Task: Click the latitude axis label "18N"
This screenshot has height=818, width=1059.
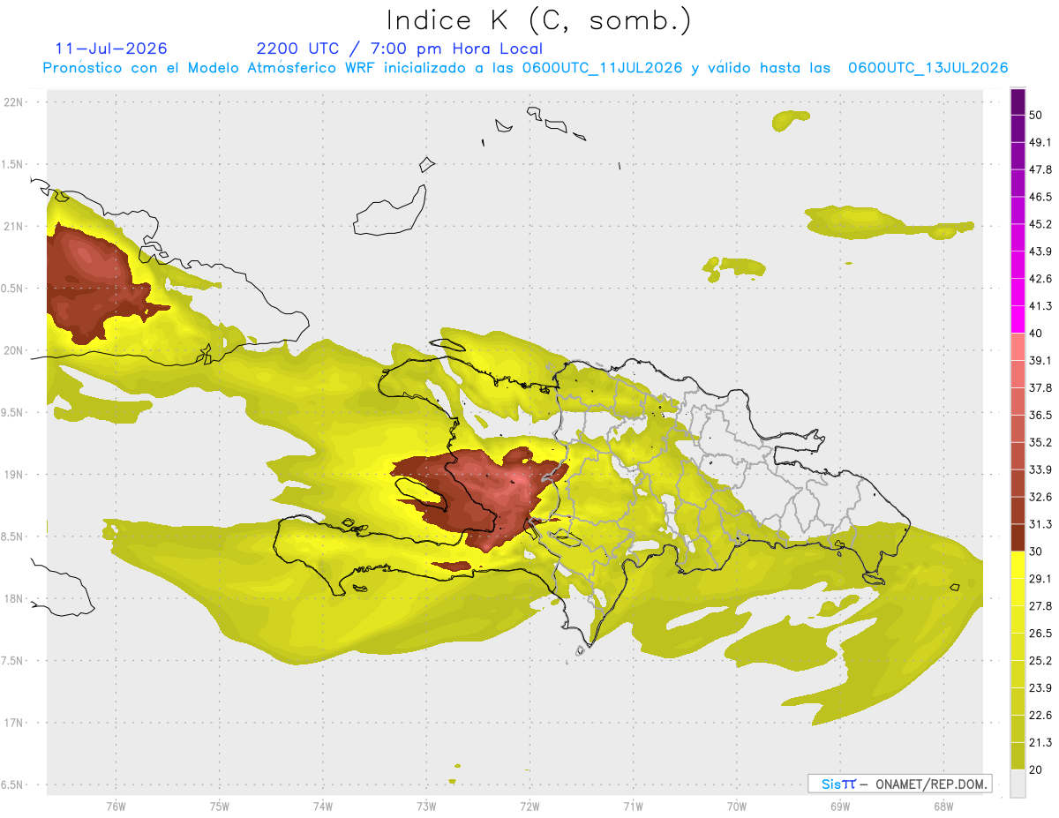Action: coord(14,599)
